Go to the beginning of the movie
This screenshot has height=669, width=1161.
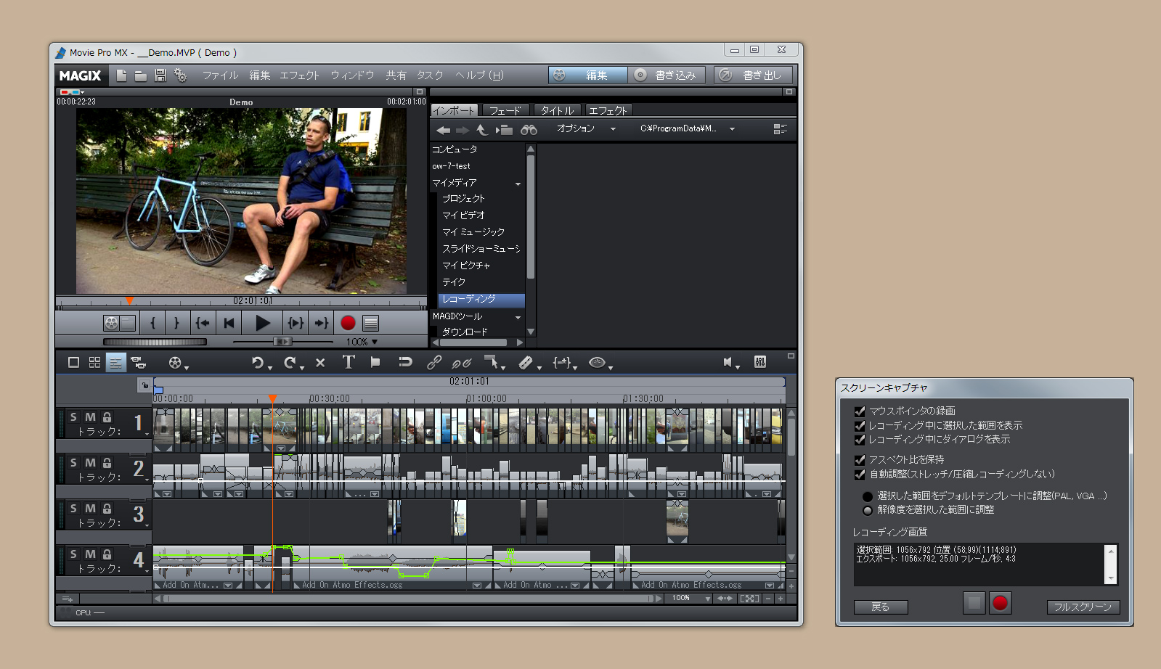229,323
